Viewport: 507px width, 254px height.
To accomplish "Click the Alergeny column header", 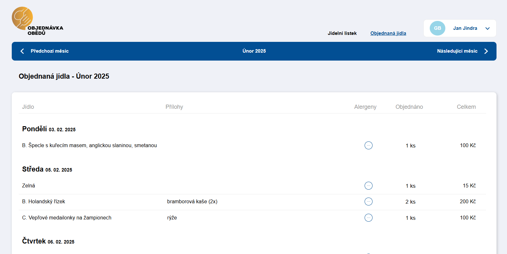I will tap(365, 107).
